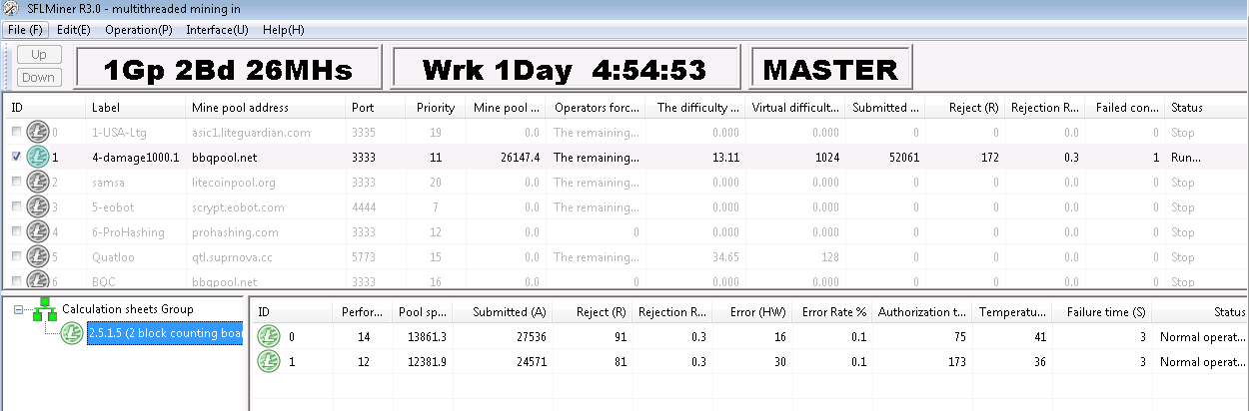Open the Interface(U) menu
Screen dimensions: 1249x411
tap(217, 30)
